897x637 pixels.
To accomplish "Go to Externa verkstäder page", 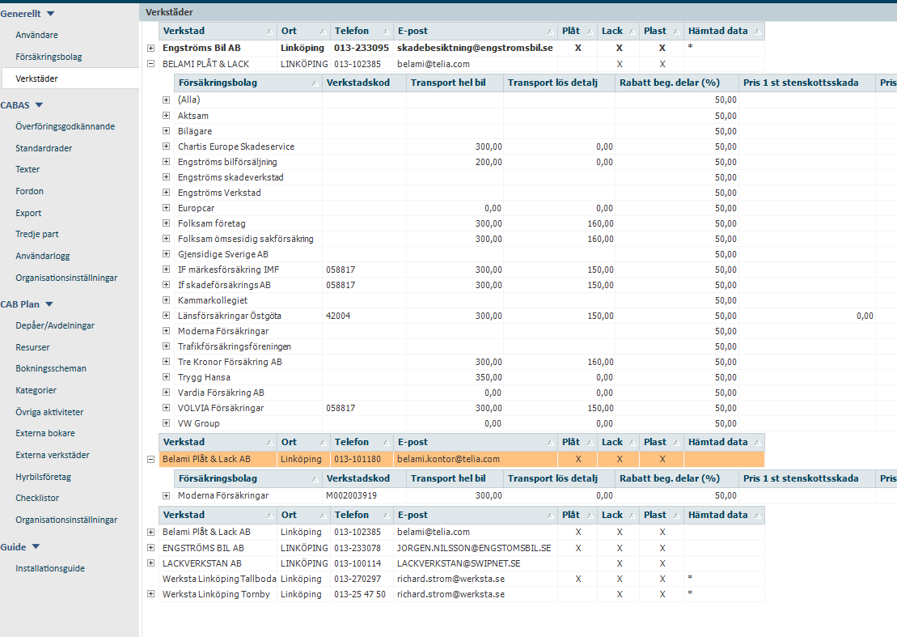I will tap(53, 455).
